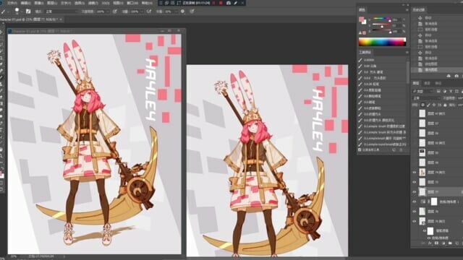Toggle the 智能滤镜 smart filters eye
The width and height of the screenshot is (463, 260).
[425, 231]
